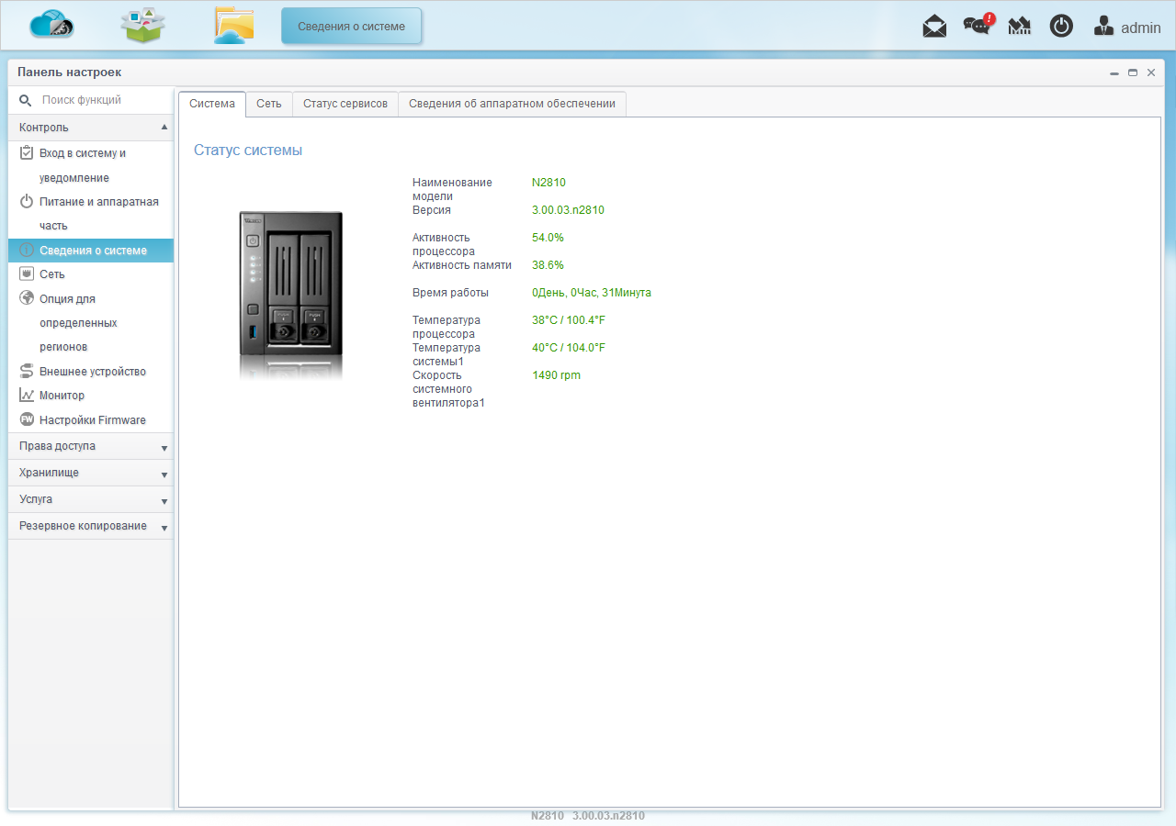Open Настройки Firmware in the sidebar

coord(91,420)
